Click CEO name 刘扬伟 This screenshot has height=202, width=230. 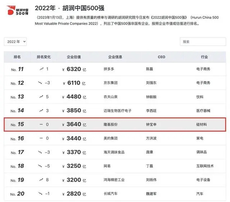click(x=151, y=180)
